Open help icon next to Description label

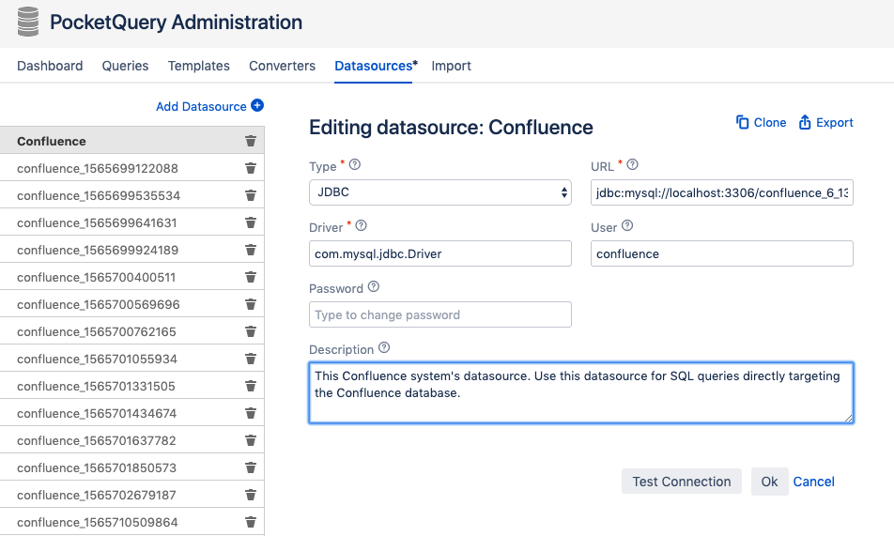point(384,348)
